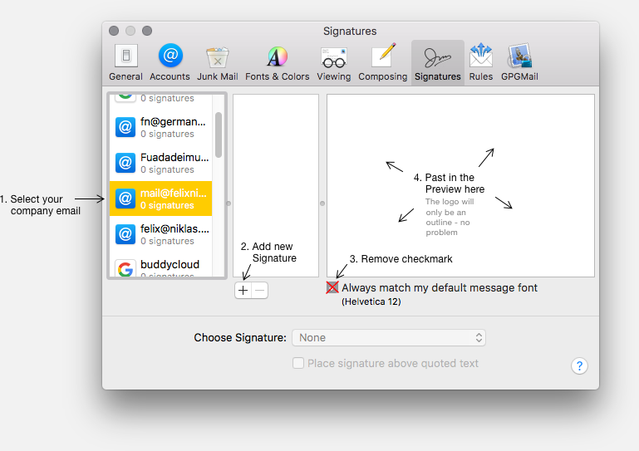Uncheck Always match my default message font
This screenshot has width=639, height=451.
coord(332,288)
